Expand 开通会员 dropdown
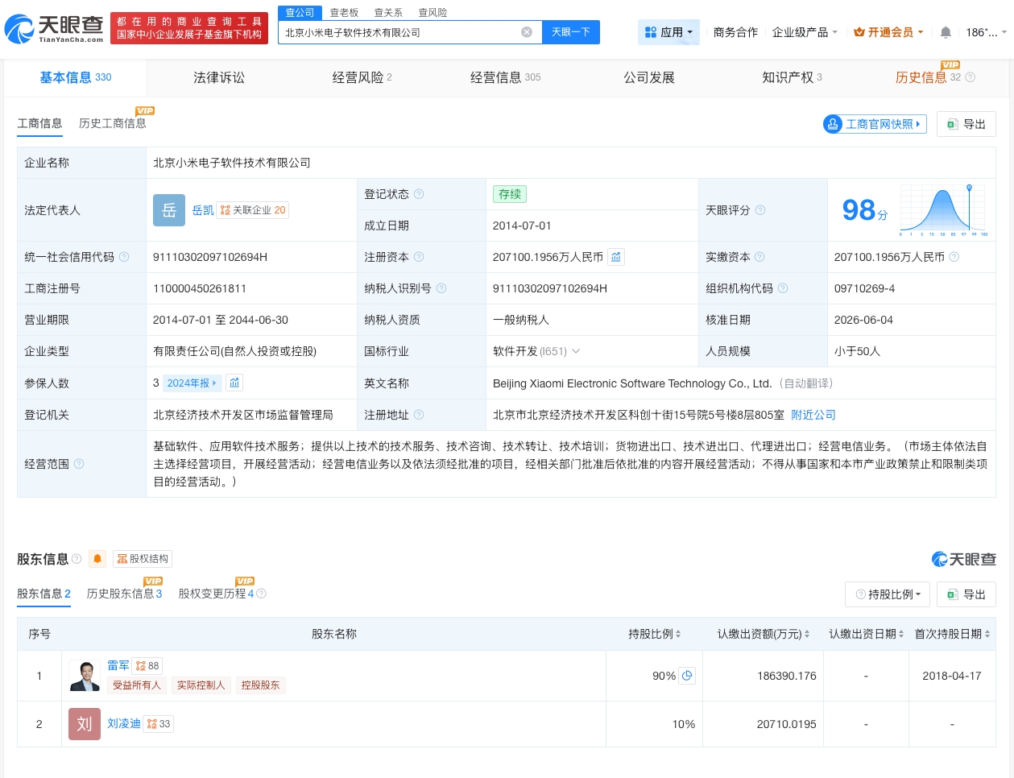The width and height of the screenshot is (1014, 778). (888, 32)
